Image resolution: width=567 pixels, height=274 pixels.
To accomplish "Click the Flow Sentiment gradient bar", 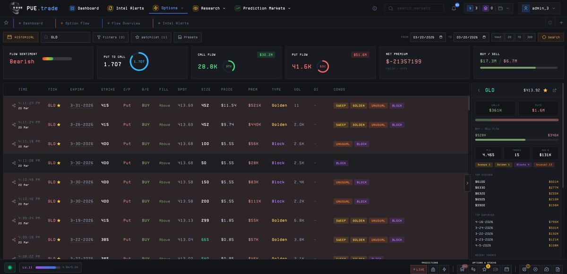I will [57, 59].
